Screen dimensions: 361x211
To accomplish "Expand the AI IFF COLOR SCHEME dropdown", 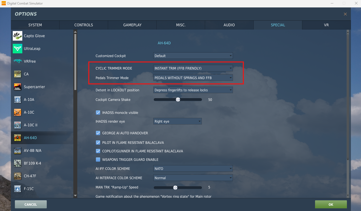I will point(193,169).
